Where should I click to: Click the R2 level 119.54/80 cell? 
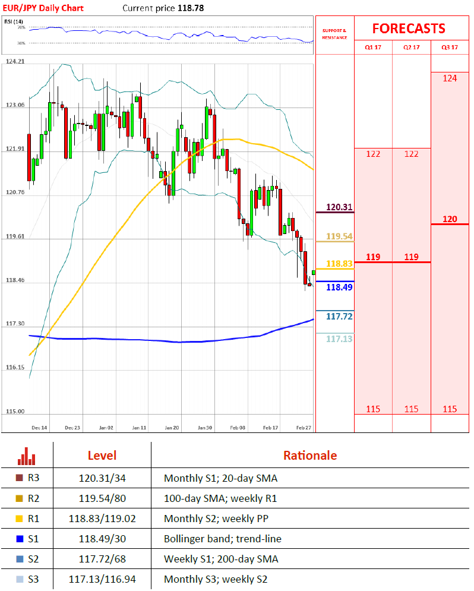tap(102, 498)
